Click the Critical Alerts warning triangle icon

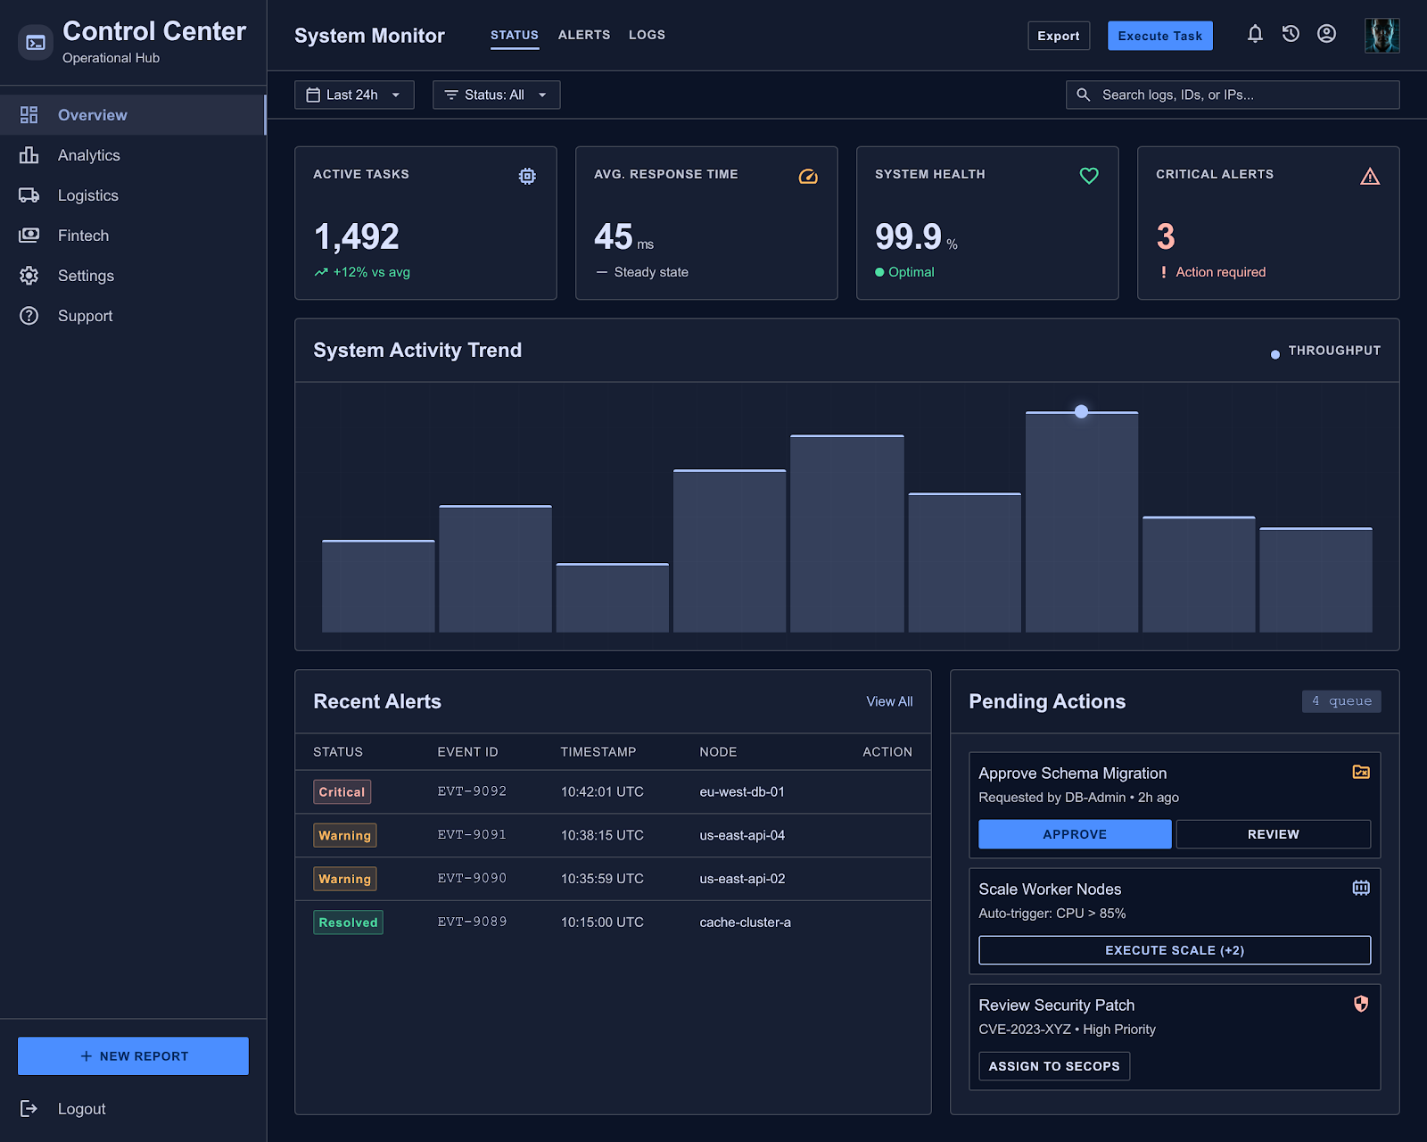[x=1370, y=176]
